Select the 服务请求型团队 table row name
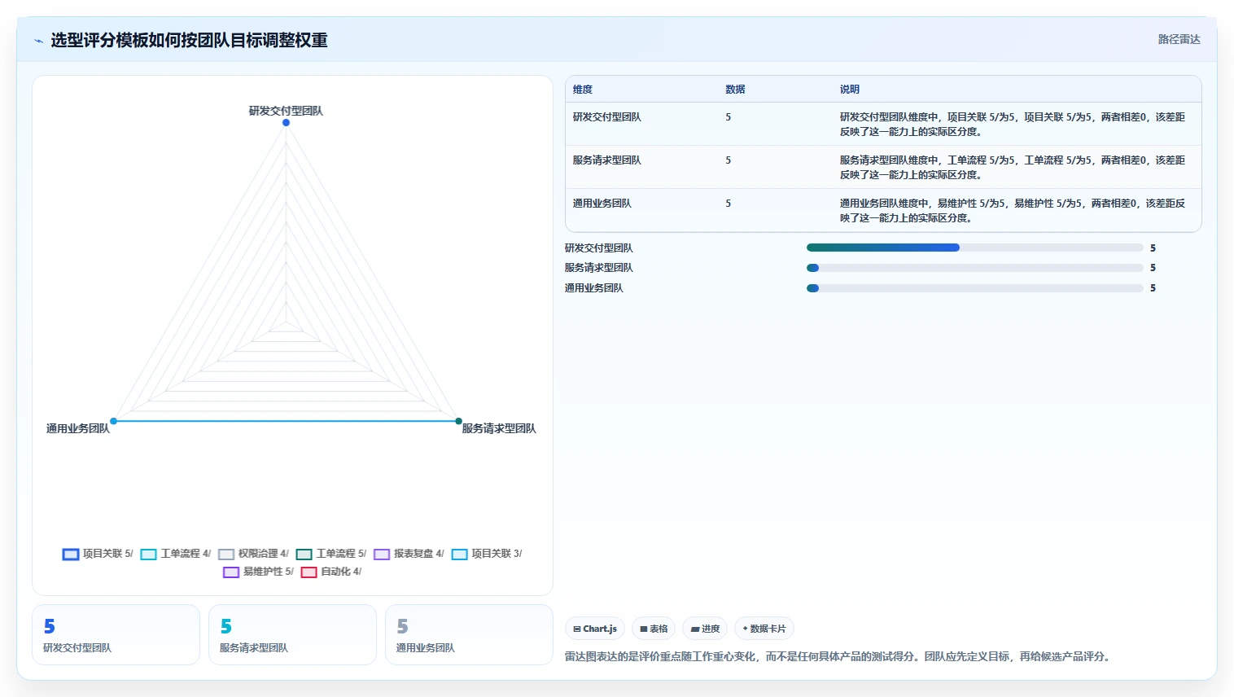The height and width of the screenshot is (697, 1234). click(606, 160)
